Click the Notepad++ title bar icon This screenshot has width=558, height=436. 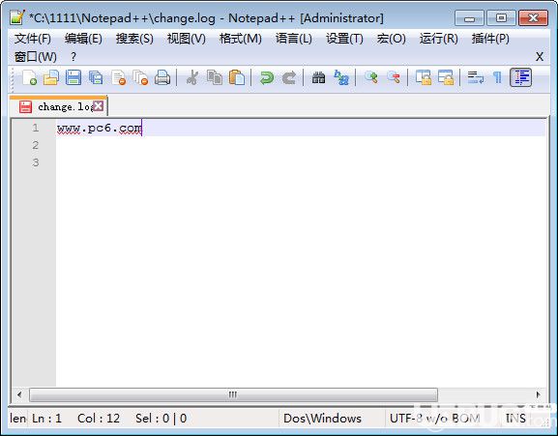(17, 17)
